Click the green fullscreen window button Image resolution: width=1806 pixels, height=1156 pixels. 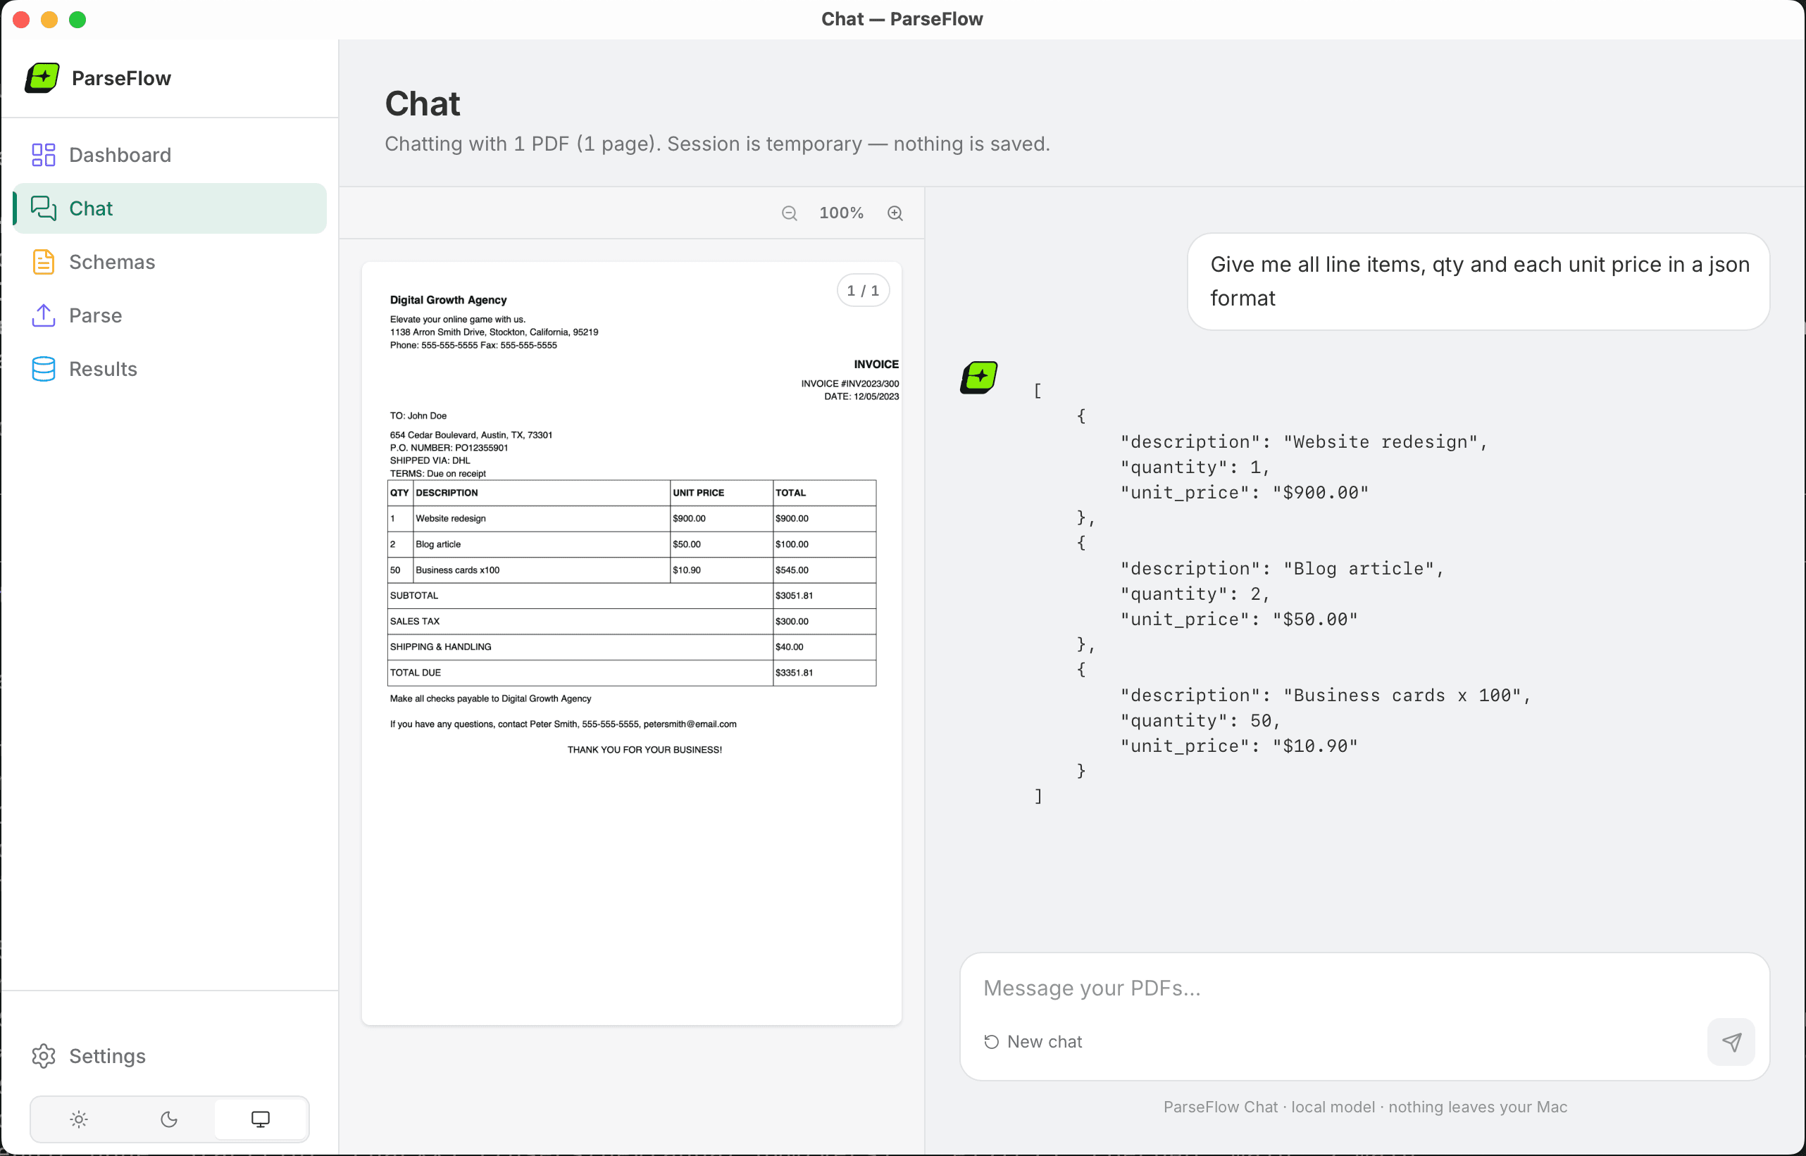click(x=77, y=19)
